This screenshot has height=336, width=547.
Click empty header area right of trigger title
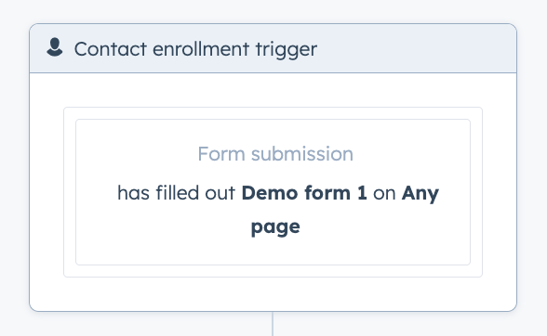pyautogui.click(x=415, y=49)
